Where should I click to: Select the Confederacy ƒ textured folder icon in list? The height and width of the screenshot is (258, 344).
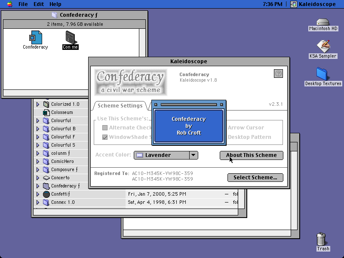[x=46, y=186]
